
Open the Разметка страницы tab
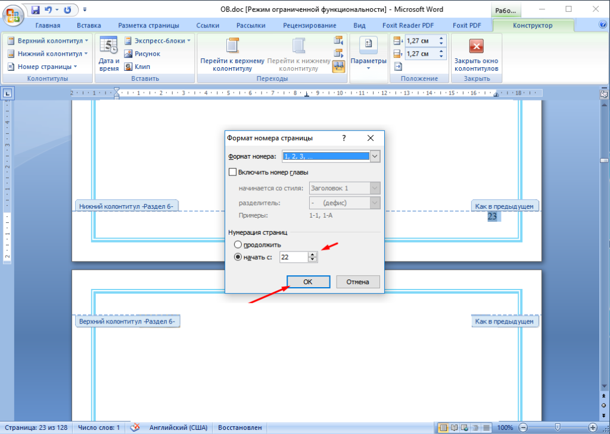(x=148, y=26)
